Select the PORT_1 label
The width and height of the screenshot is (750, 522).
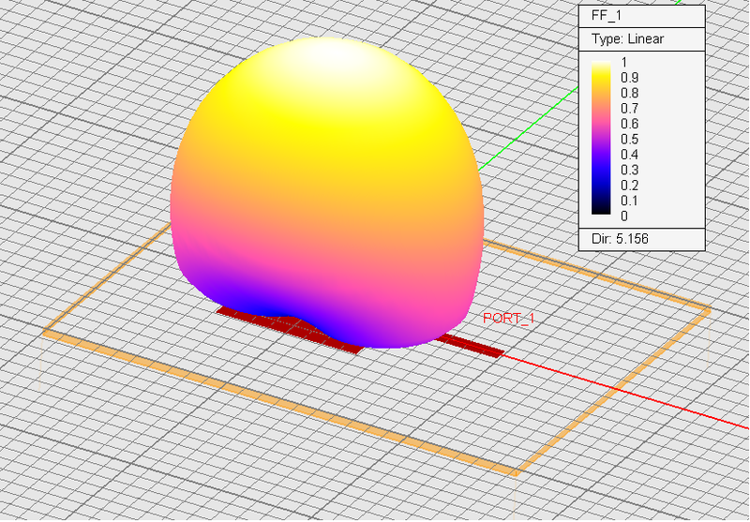coord(508,319)
